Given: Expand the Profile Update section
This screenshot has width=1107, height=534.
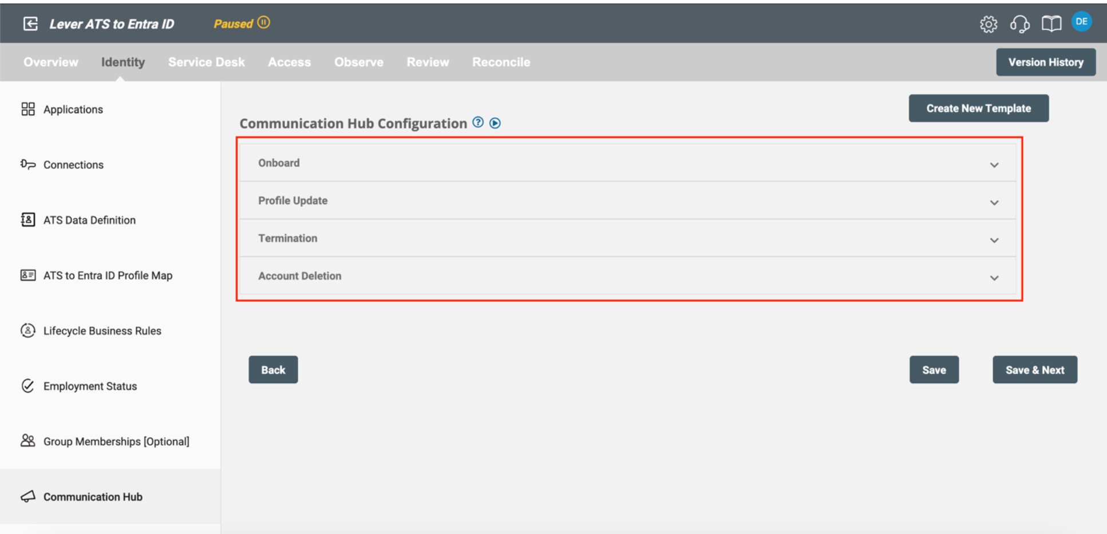Looking at the screenshot, I should [994, 202].
